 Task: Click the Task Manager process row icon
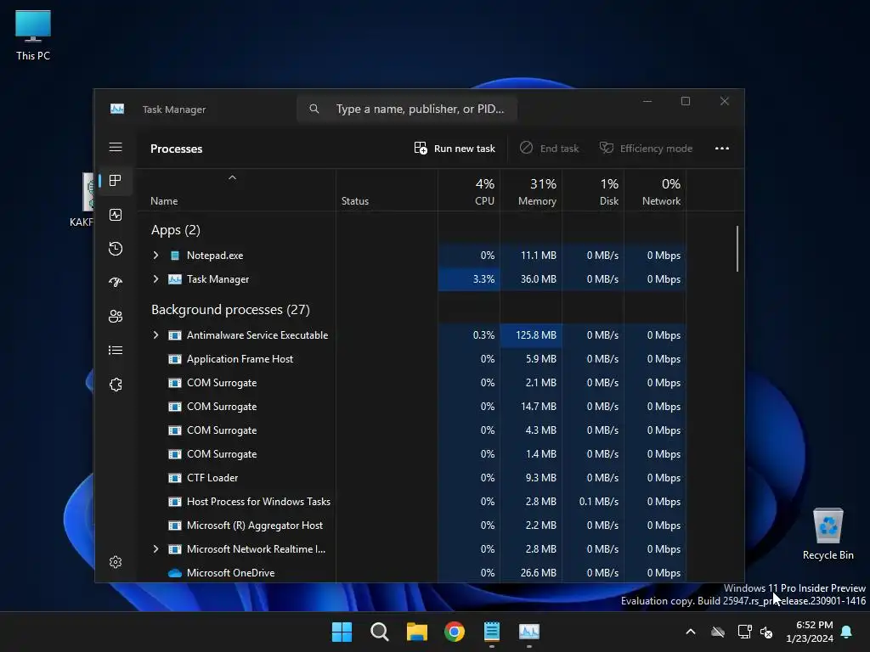(x=175, y=279)
